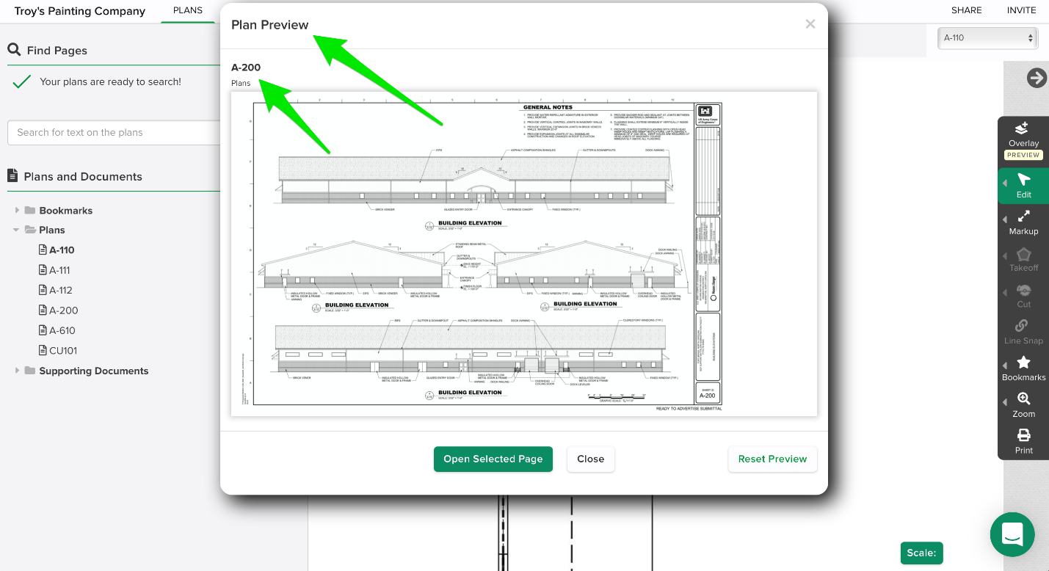
Task: Open the Overlay preview tool
Action: point(1023,139)
